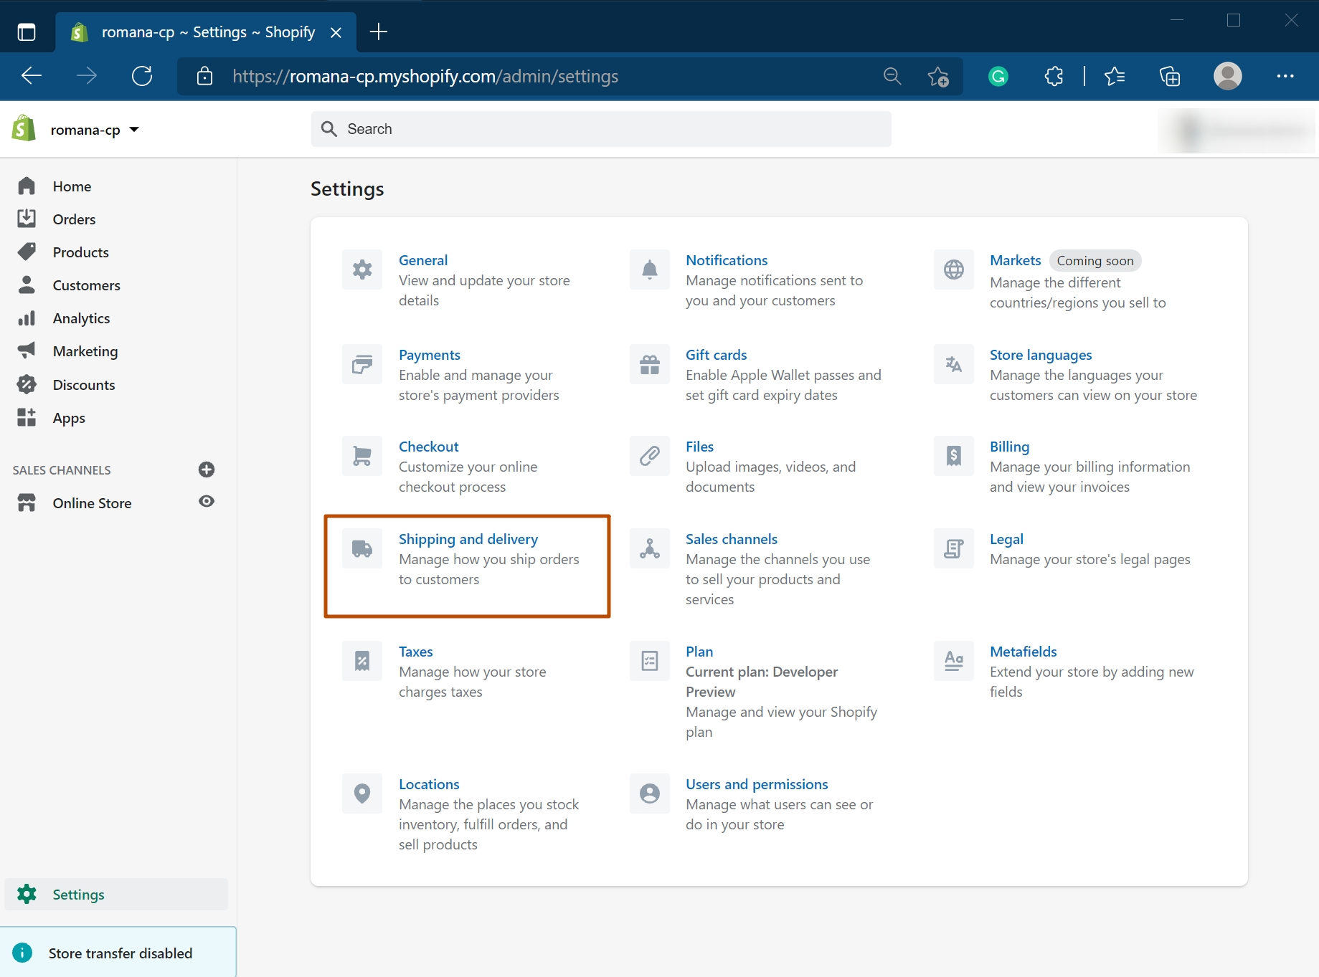Go to Orders in the sidebar
Viewport: 1319px width, 977px height.
[x=74, y=219]
